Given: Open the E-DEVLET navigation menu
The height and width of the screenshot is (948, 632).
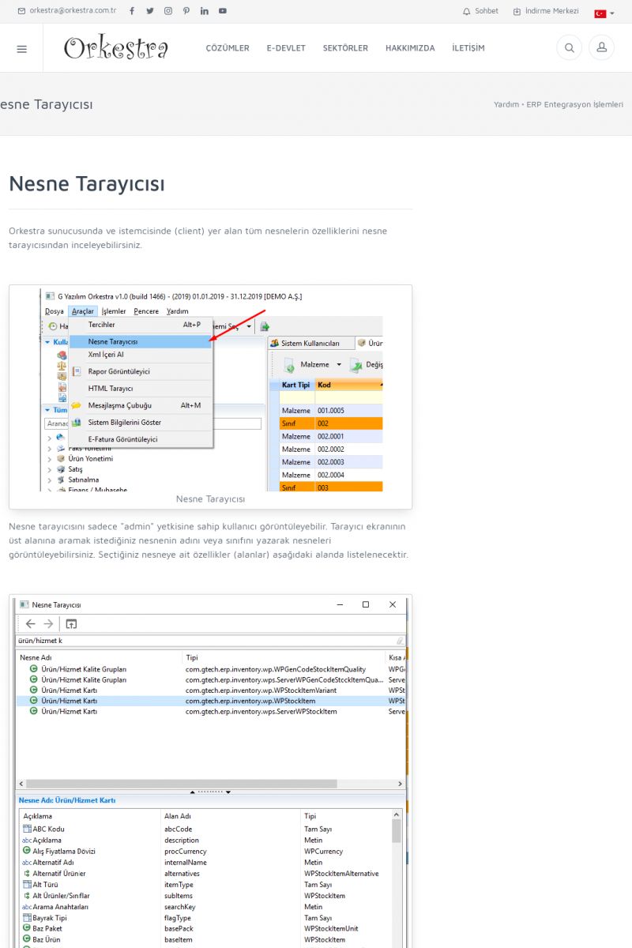Looking at the screenshot, I should pos(286,48).
